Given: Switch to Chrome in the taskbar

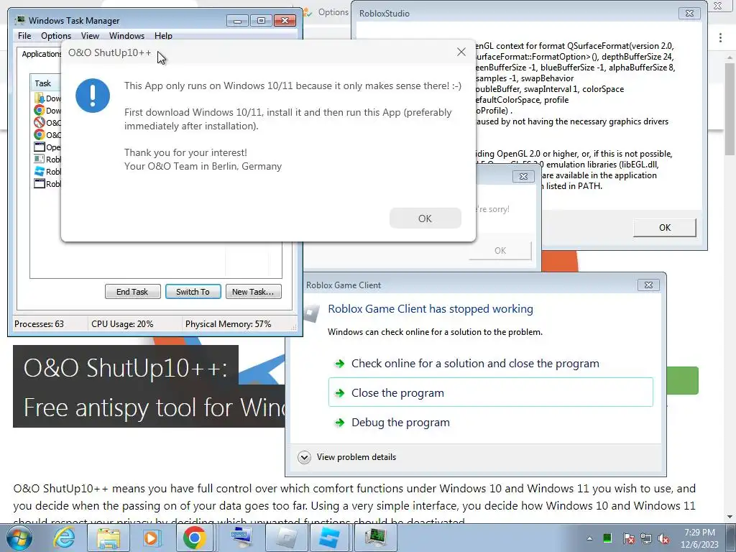Looking at the screenshot, I should tap(195, 538).
